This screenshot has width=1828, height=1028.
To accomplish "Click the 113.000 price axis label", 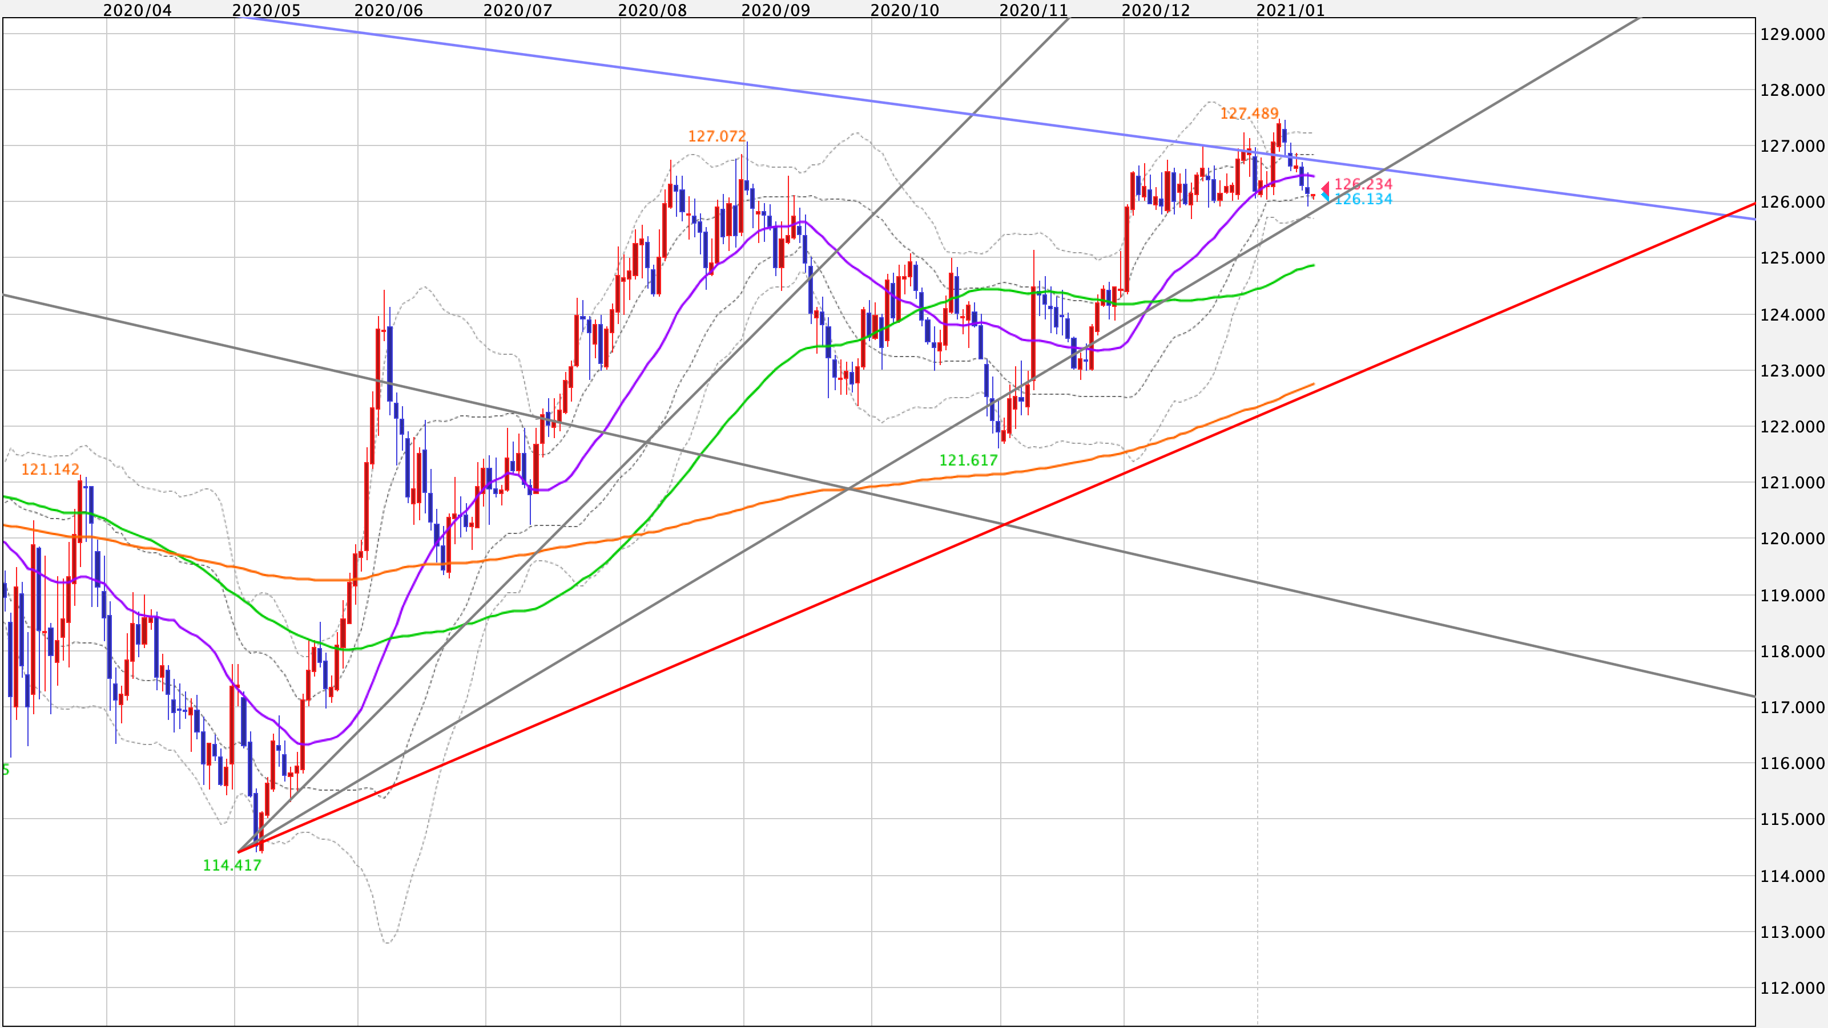I will click(1793, 932).
